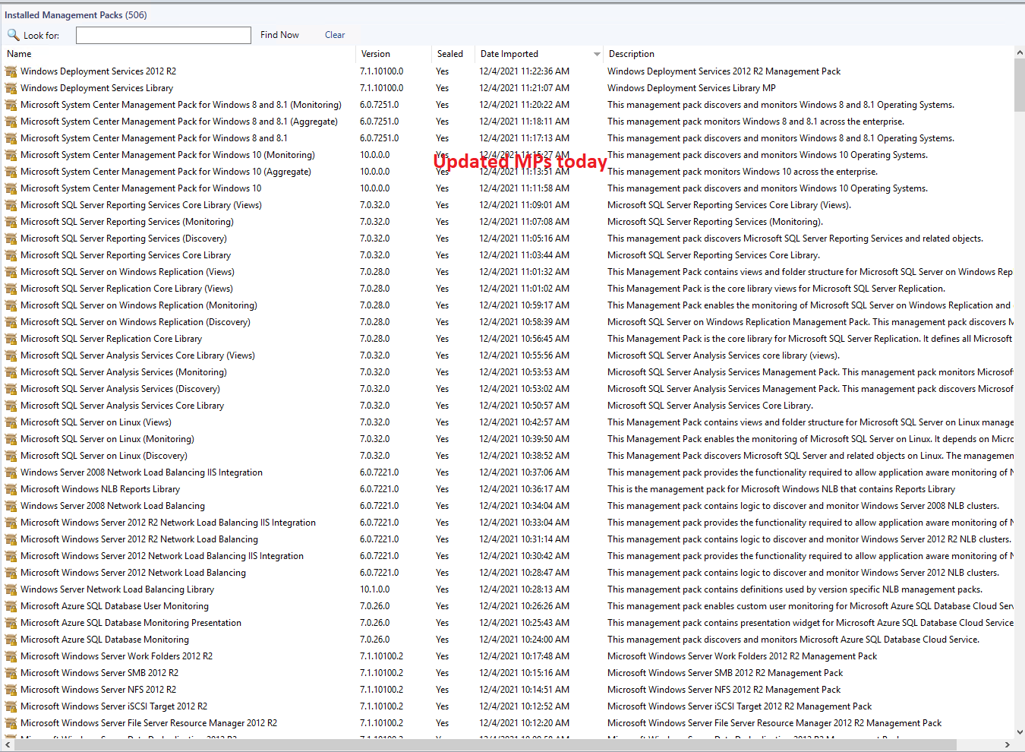
Task: Click the vertical scrollbar up arrow
Action: (x=1019, y=52)
